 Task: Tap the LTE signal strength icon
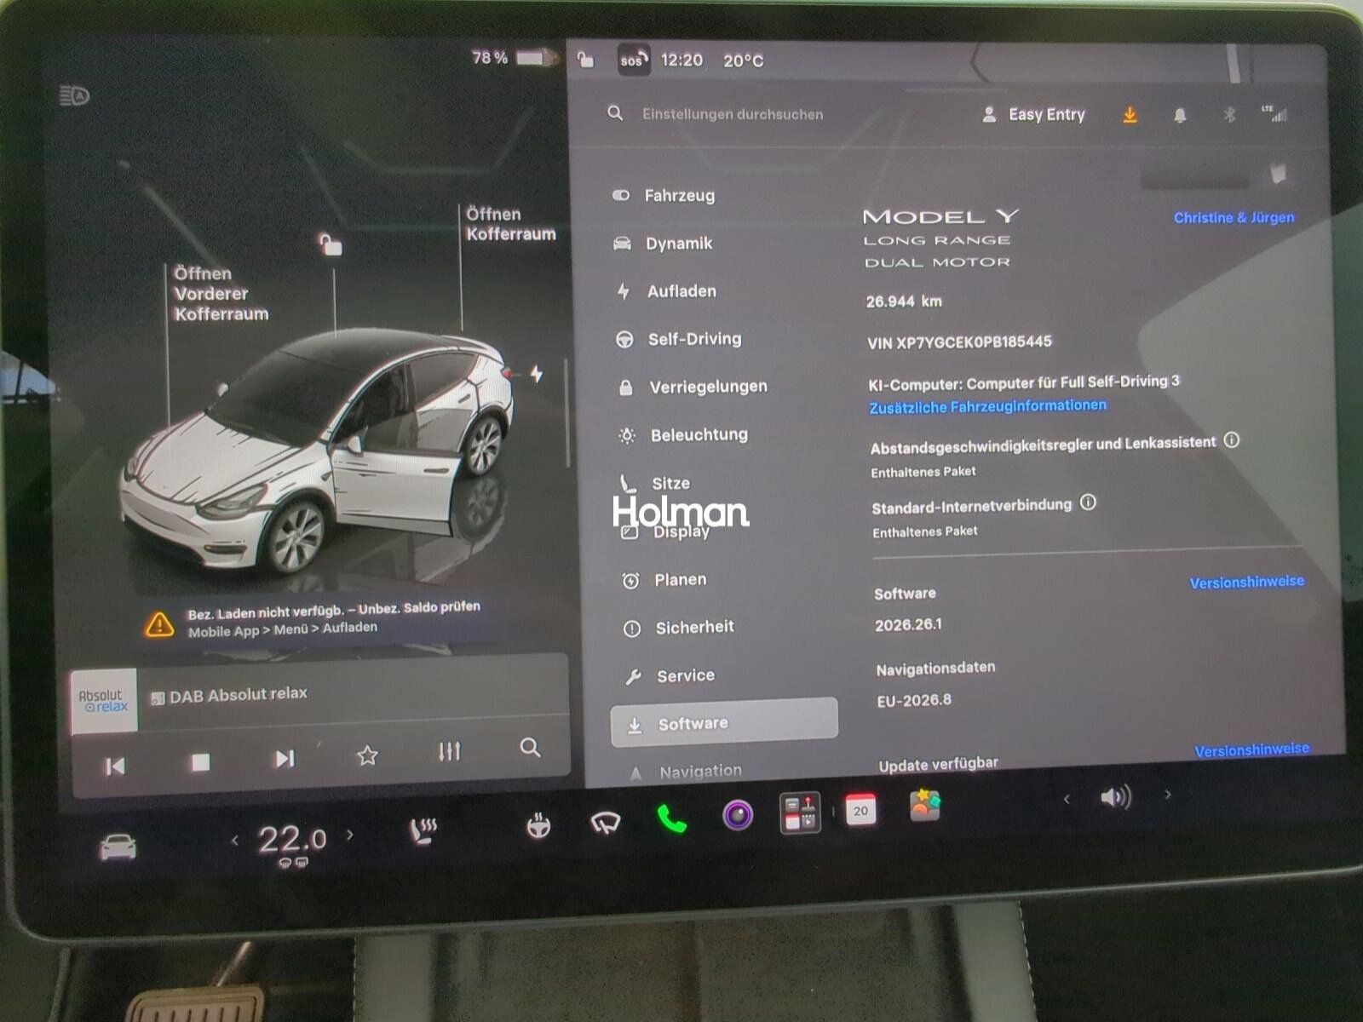1274,113
